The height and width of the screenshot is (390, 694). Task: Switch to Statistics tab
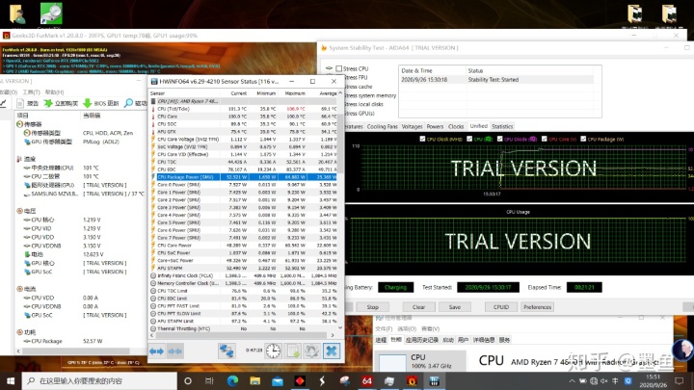coord(502,126)
